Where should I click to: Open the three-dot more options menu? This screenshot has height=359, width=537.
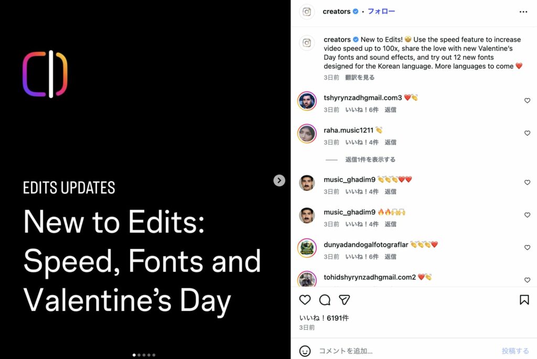point(523,12)
